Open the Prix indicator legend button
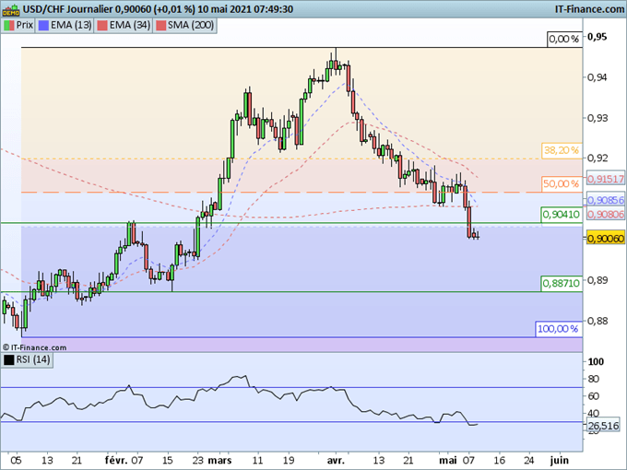Viewport: 627px width, 470px height. click(18, 25)
